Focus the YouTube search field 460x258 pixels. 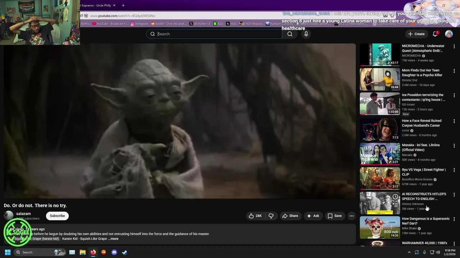coord(214,34)
